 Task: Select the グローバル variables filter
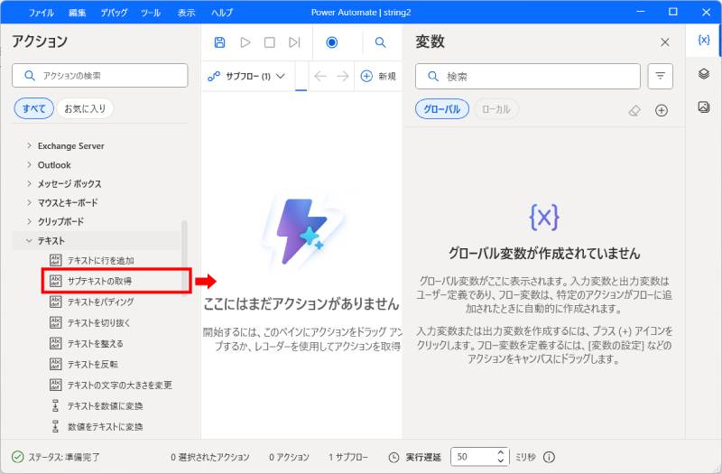(x=442, y=109)
